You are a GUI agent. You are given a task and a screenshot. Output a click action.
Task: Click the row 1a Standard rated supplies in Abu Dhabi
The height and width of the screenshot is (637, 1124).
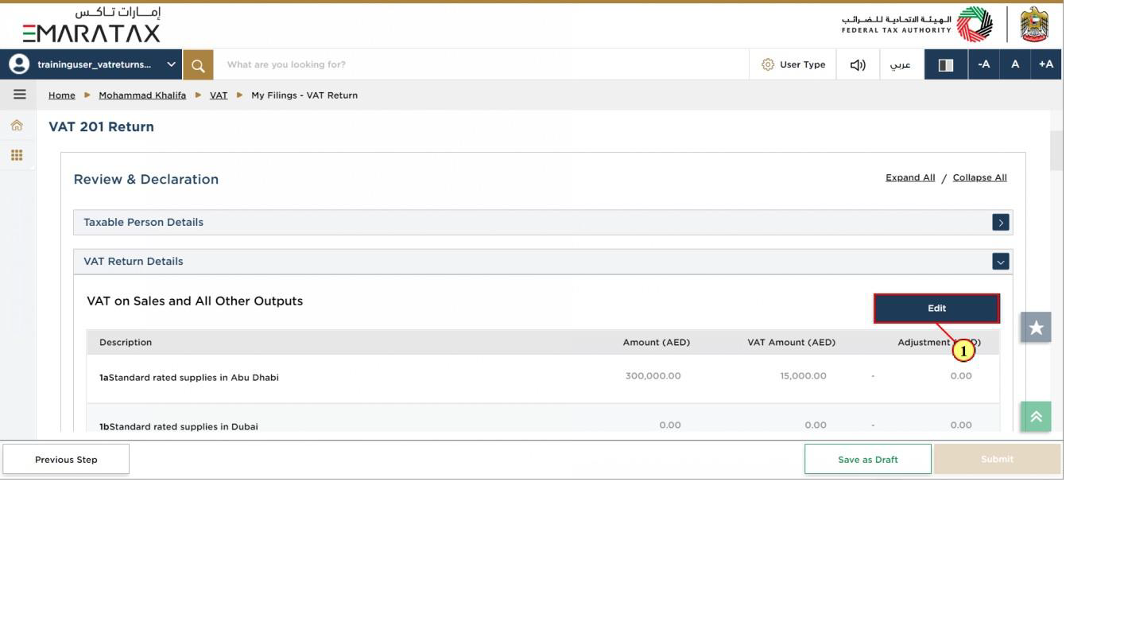click(x=543, y=378)
